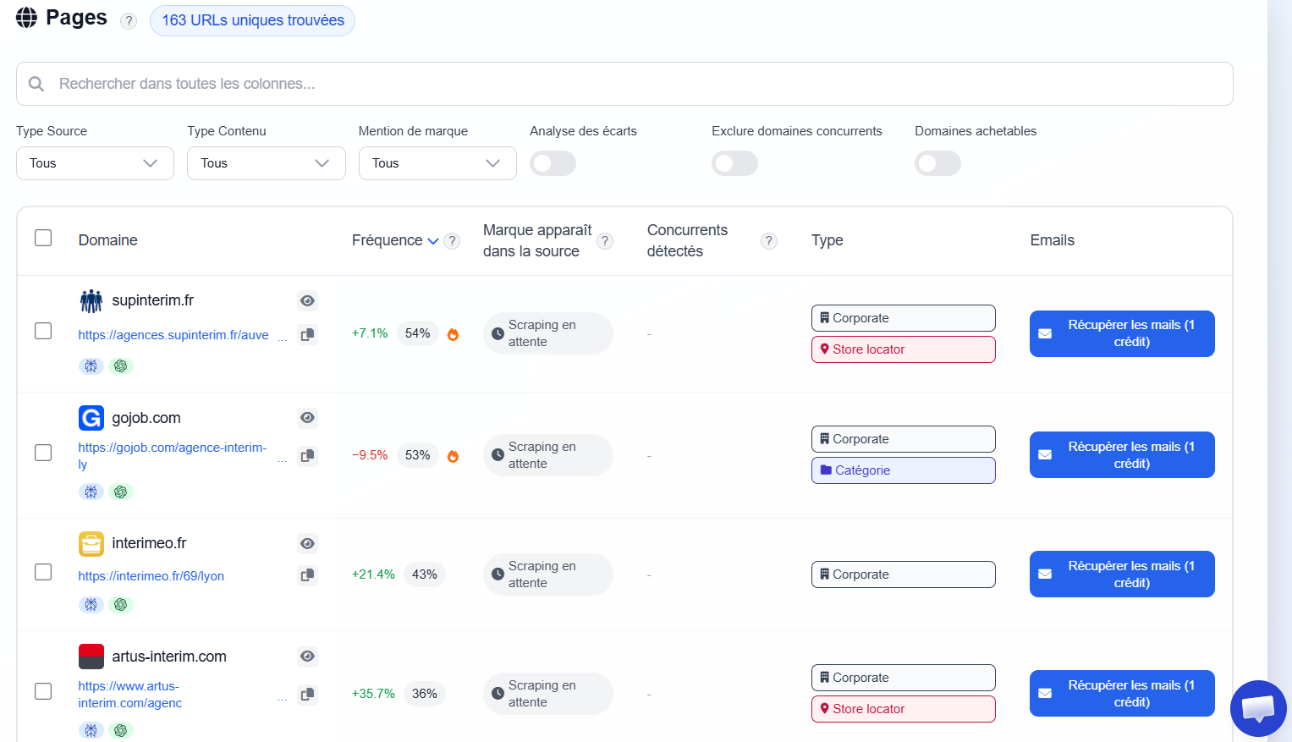Toggle Analyse des écarts switch
Image resolution: width=1292 pixels, height=742 pixels.
[553, 163]
